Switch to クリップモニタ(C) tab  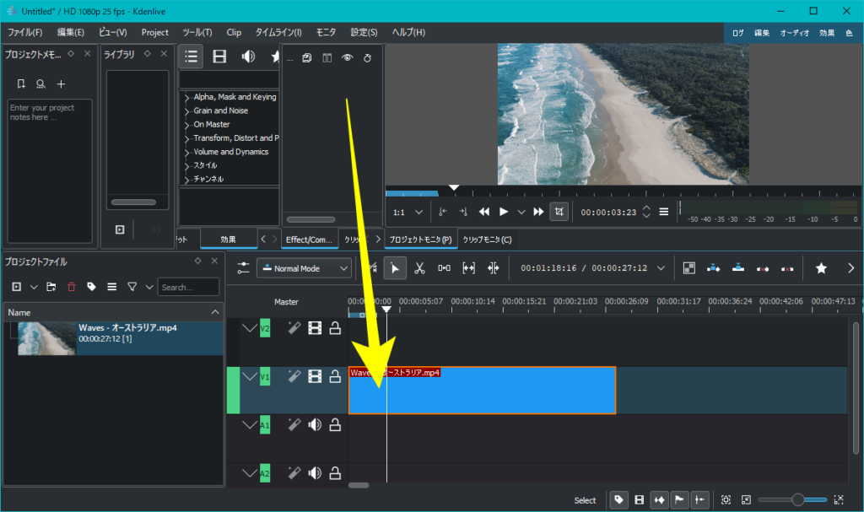(487, 240)
